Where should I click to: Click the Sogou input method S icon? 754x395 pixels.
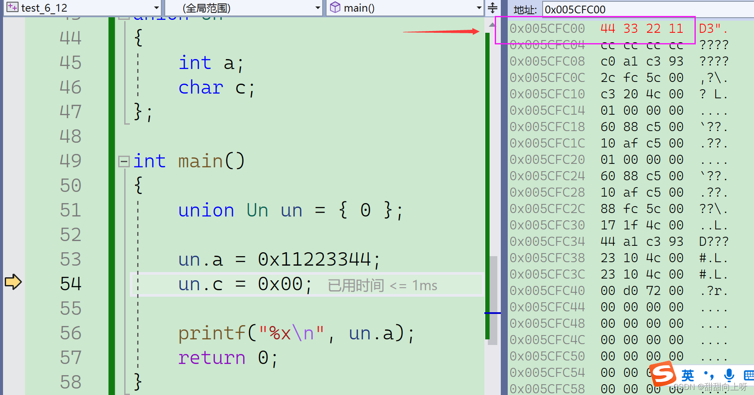coord(663,374)
